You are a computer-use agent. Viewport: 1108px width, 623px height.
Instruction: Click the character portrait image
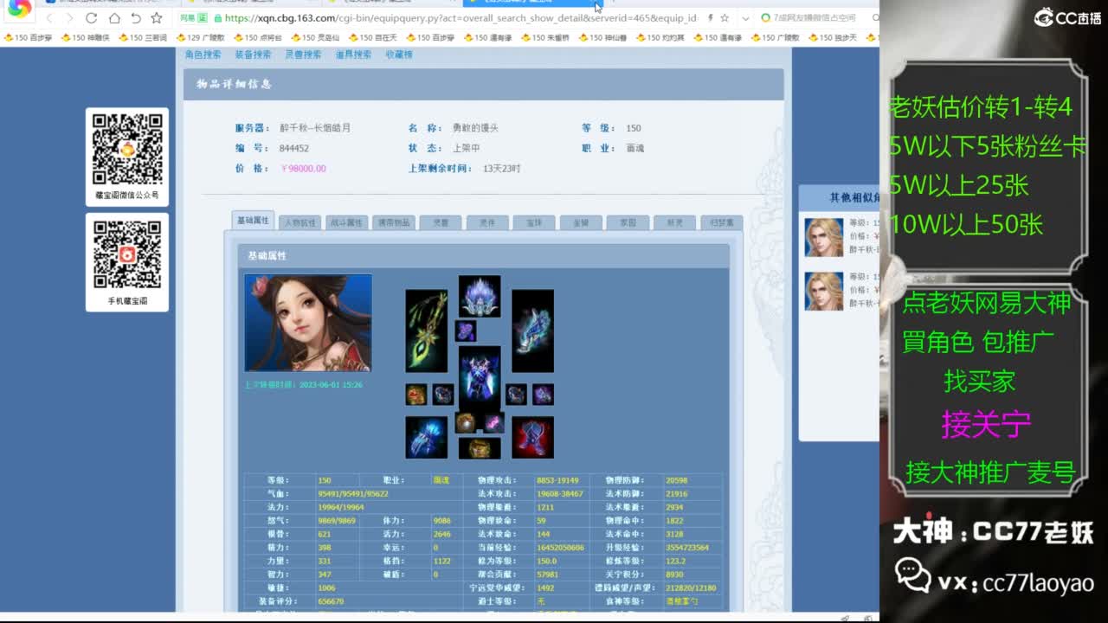click(x=308, y=323)
